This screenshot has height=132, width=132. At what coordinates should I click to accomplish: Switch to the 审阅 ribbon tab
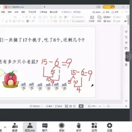coord(16,12)
